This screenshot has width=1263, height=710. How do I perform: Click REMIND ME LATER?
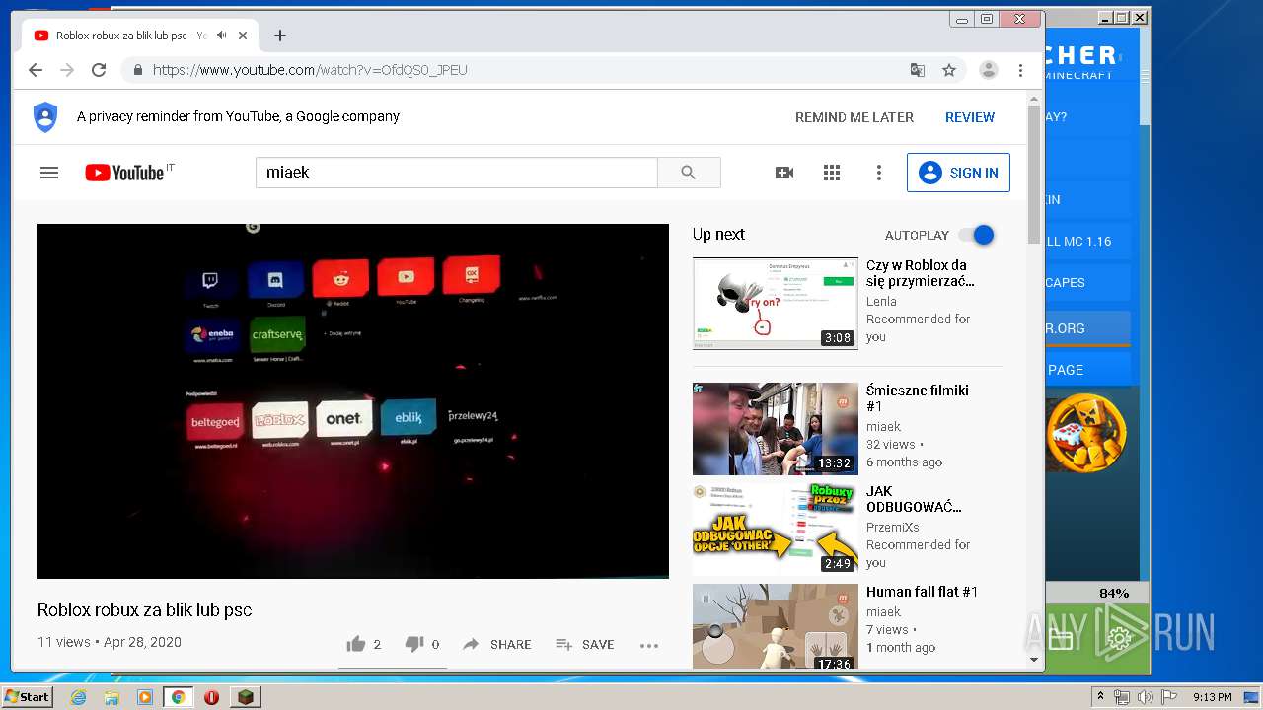click(x=854, y=117)
